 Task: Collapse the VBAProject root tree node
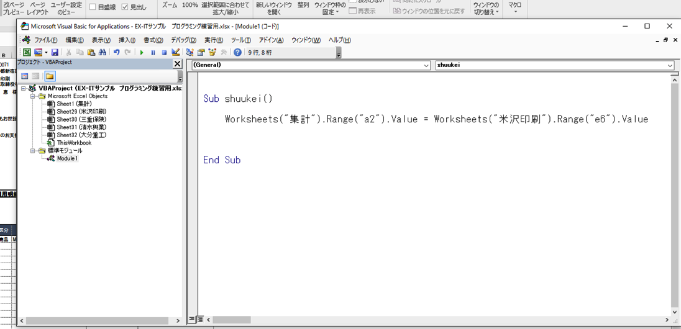[x=24, y=88]
